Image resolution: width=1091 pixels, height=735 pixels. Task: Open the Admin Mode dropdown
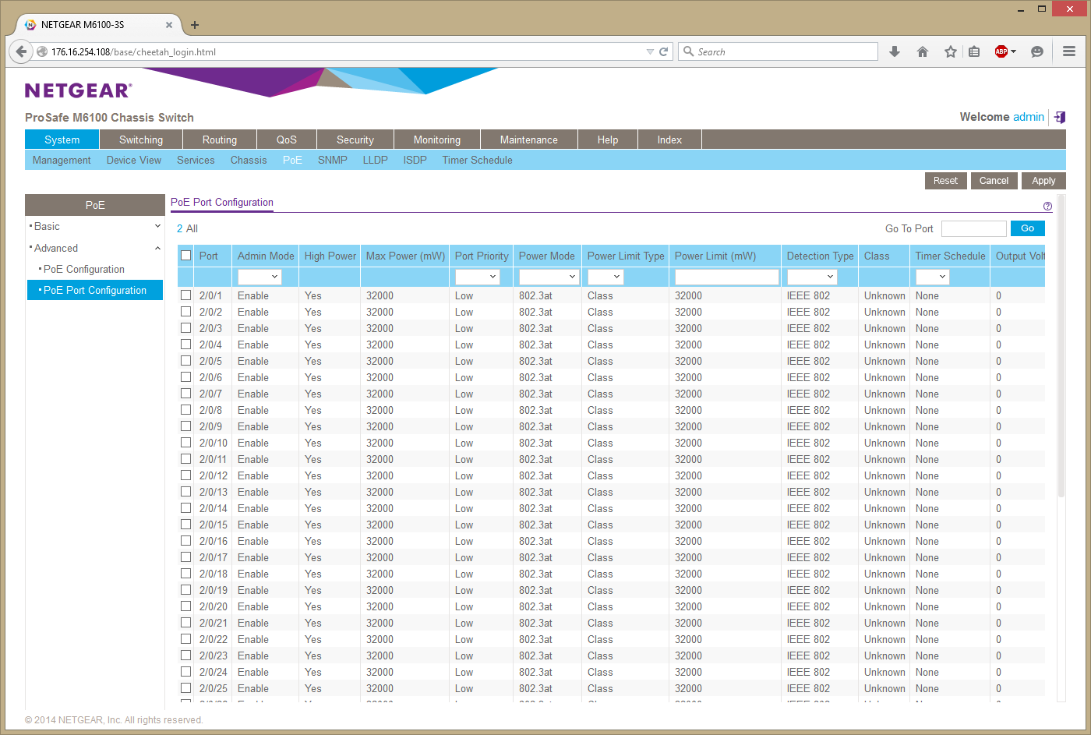coord(259,277)
